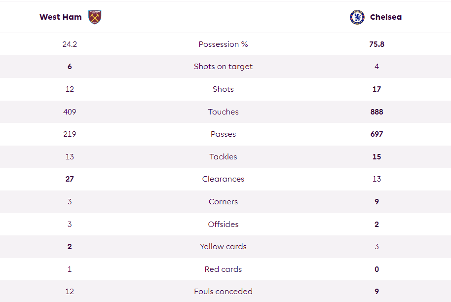This screenshot has width=451, height=302.
Task: Select the Touches stat label
Action: 223,112
